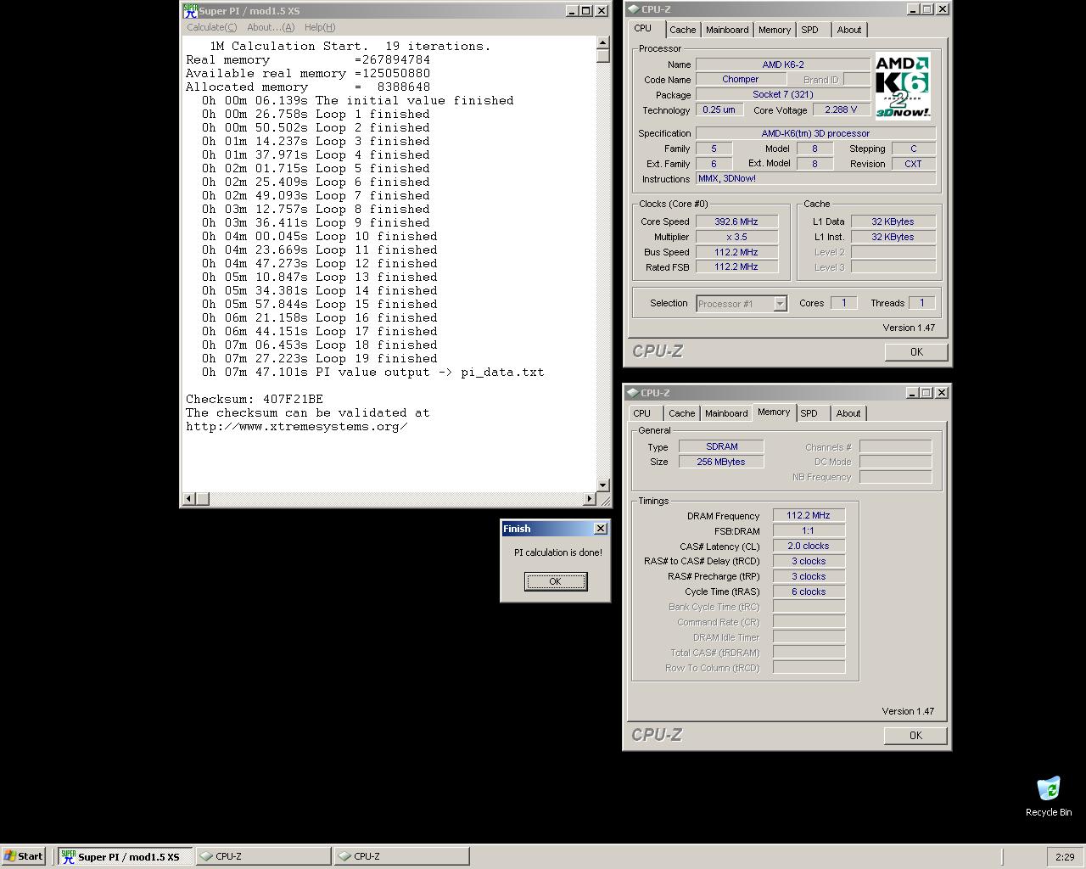Open About tab in lower CPU-Z window
The image size is (1086, 869).
(x=848, y=413)
